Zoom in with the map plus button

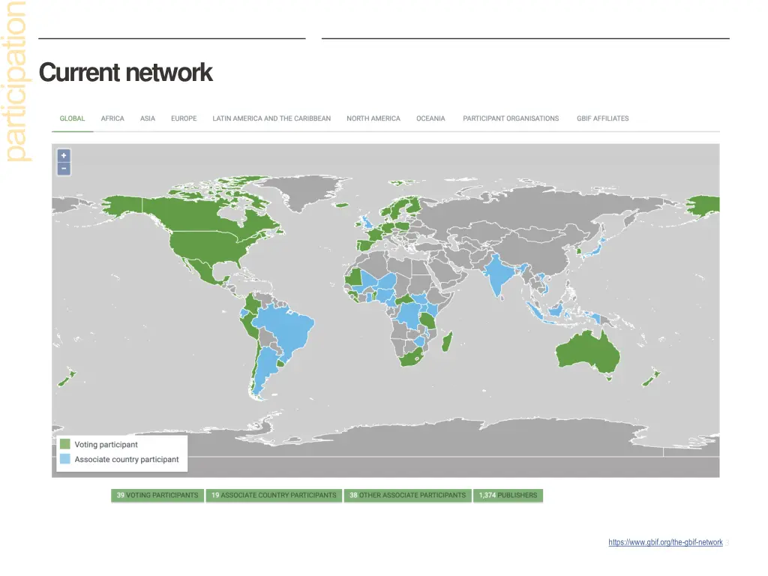point(64,155)
